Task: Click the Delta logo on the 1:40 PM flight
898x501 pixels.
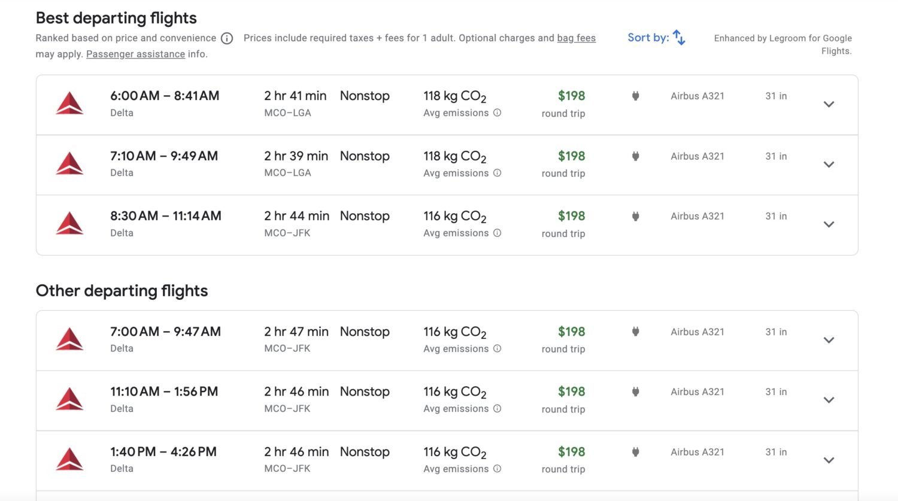Action: pyautogui.click(x=70, y=459)
